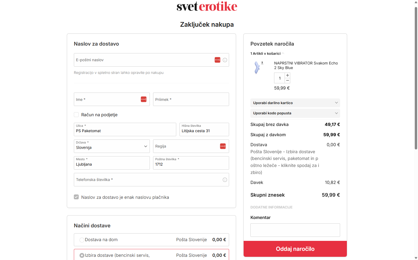Uncheck delivery address equals billing address
This screenshot has width=418, height=260.
tap(76, 197)
